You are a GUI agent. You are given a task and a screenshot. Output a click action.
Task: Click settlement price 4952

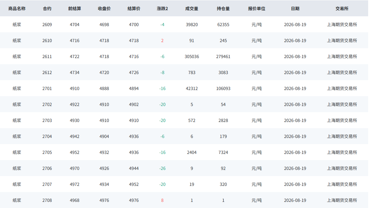coord(134,184)
